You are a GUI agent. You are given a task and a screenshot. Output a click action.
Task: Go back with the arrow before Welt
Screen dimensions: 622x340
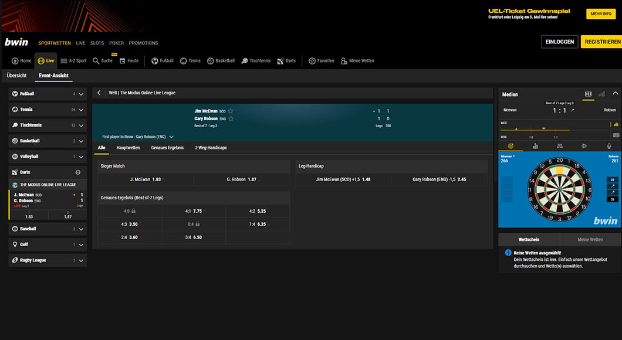coord(99,93)
